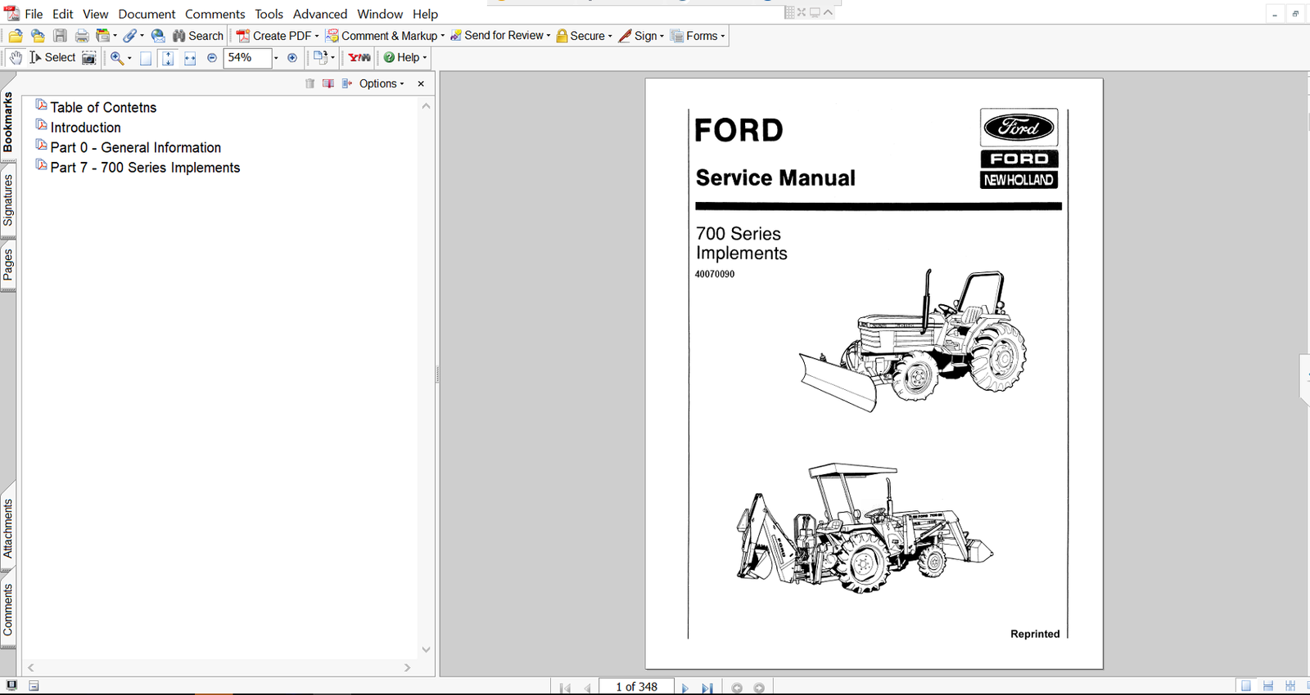1310x695 pixels.
Task: Click the zoom out minus button
Action: point(212,58)
